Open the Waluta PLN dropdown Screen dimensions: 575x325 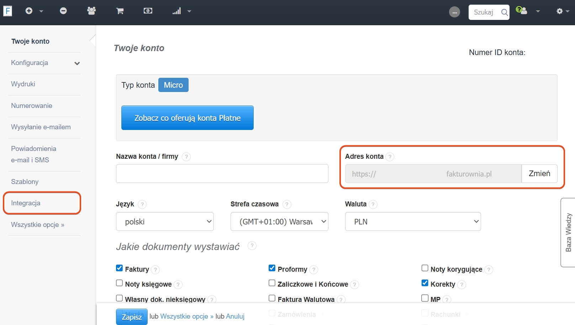(413, 222)
